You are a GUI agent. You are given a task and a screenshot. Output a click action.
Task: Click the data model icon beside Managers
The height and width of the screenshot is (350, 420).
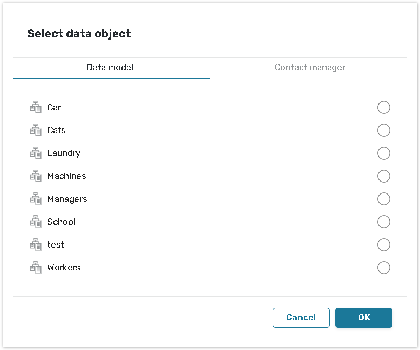tap(35, 199)
